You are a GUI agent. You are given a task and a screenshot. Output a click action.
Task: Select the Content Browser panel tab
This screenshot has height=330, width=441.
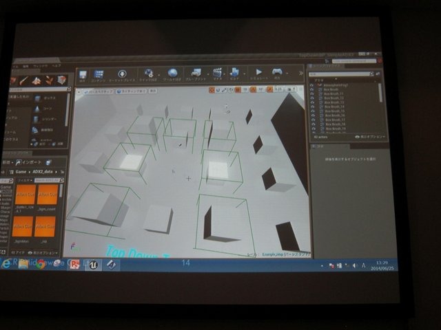click(x=17, y=153)
